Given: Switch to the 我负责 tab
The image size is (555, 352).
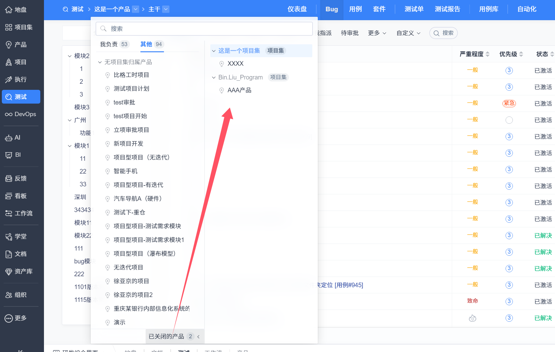Looking at the screenshot, I should pyautogui.click(x=114, y=44).
